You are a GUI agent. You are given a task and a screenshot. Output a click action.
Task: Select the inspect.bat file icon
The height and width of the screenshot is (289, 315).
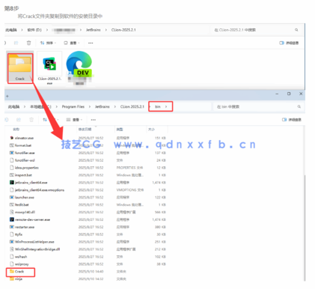point(11,175)
